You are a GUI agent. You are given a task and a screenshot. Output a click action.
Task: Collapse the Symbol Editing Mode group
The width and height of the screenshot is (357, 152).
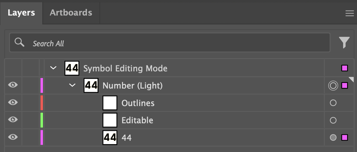coord(53,68)
